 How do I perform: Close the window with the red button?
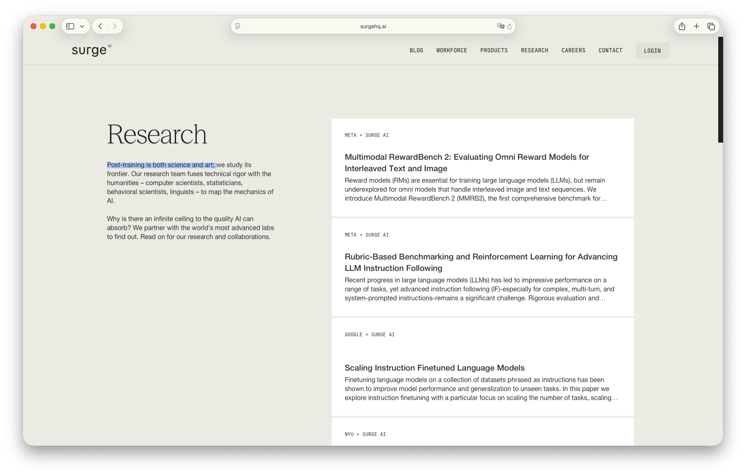coord(34,26)
